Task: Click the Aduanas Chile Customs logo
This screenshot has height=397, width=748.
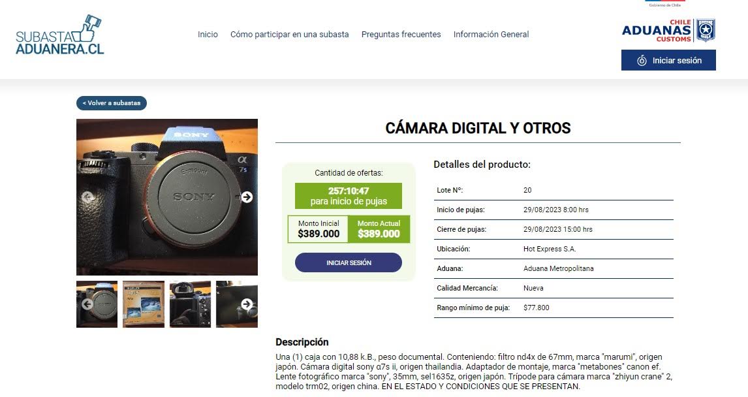Action: [668, 31]
